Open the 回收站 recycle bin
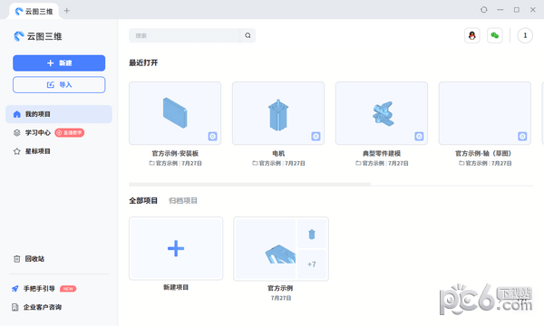The height and width of the screenshot is (326, 544). (34, 259)
